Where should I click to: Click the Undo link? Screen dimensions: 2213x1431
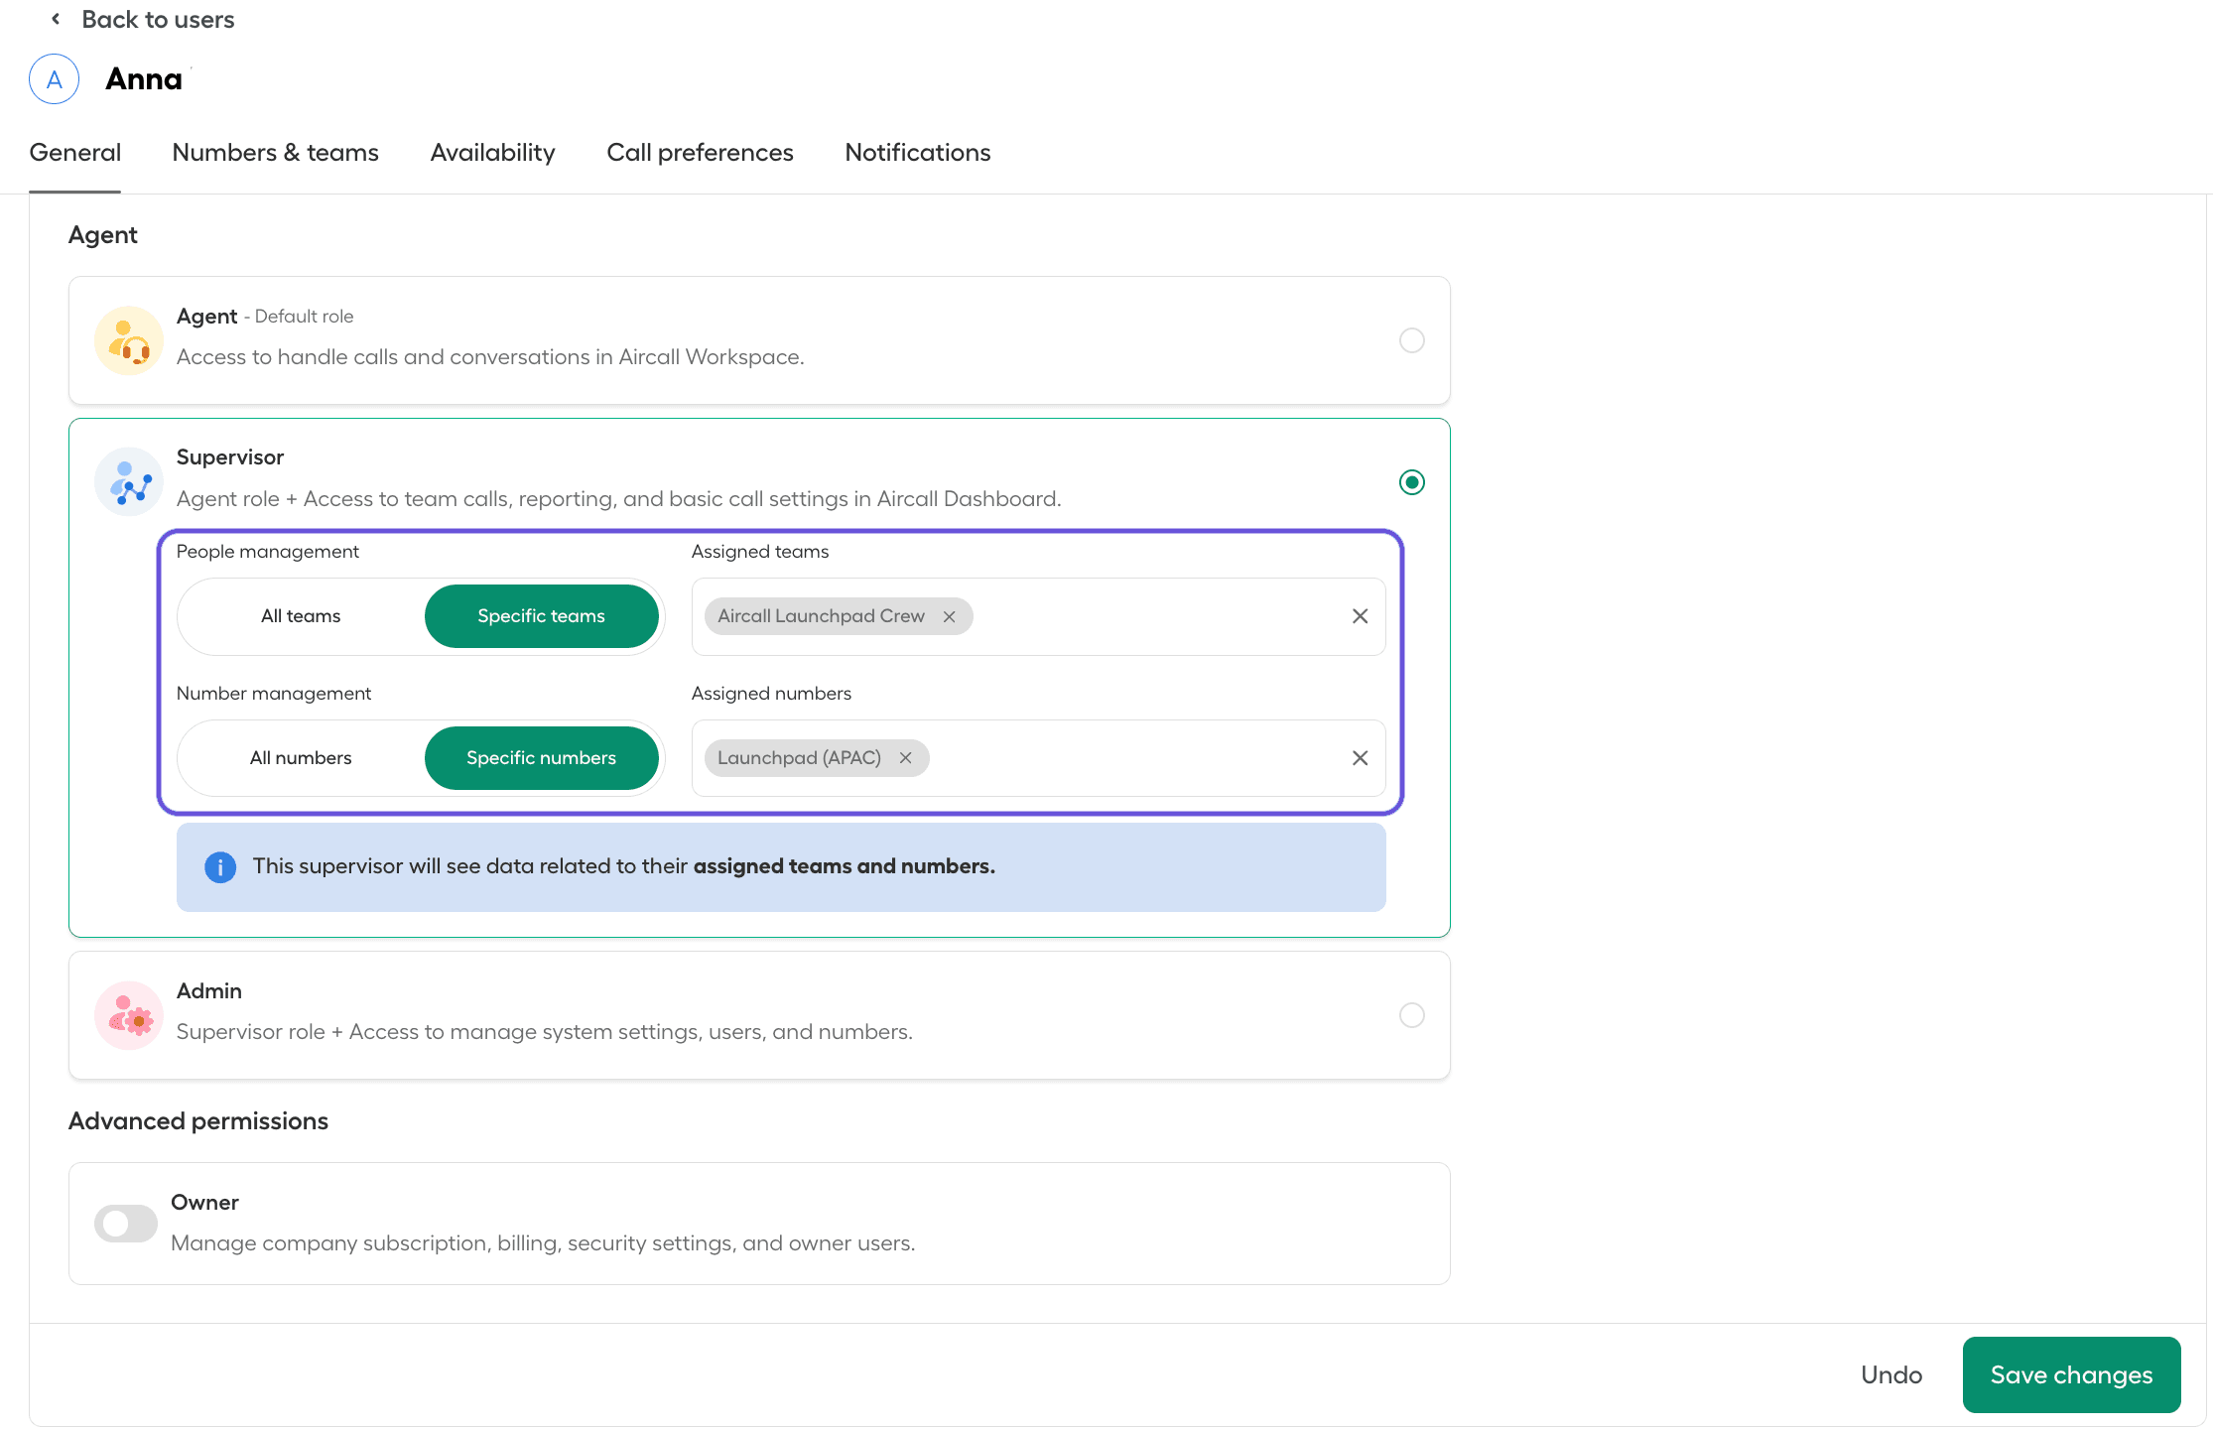[1890, 1374]
